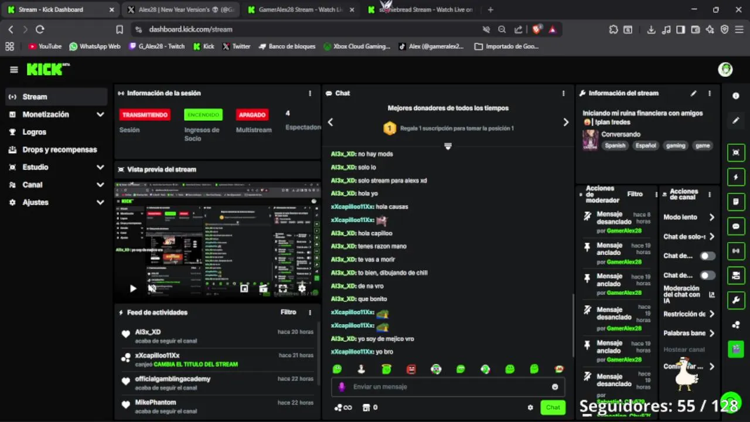Viewport: 750px width, 422px height.
Task: Open Acciones de canal three-dot menu
Action: [x=710, y=195]
